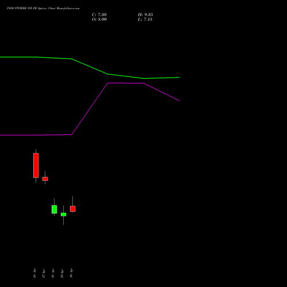Select the 29 Apr date label

click(x=62, y=273)
